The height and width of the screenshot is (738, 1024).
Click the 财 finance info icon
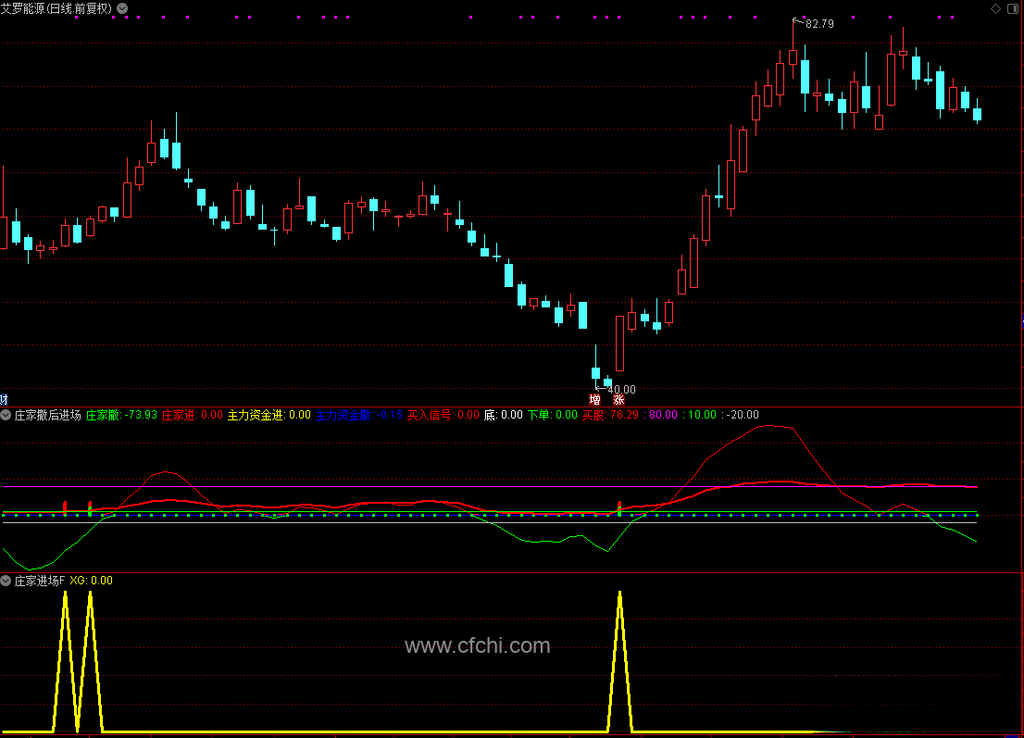click(4, 400)
